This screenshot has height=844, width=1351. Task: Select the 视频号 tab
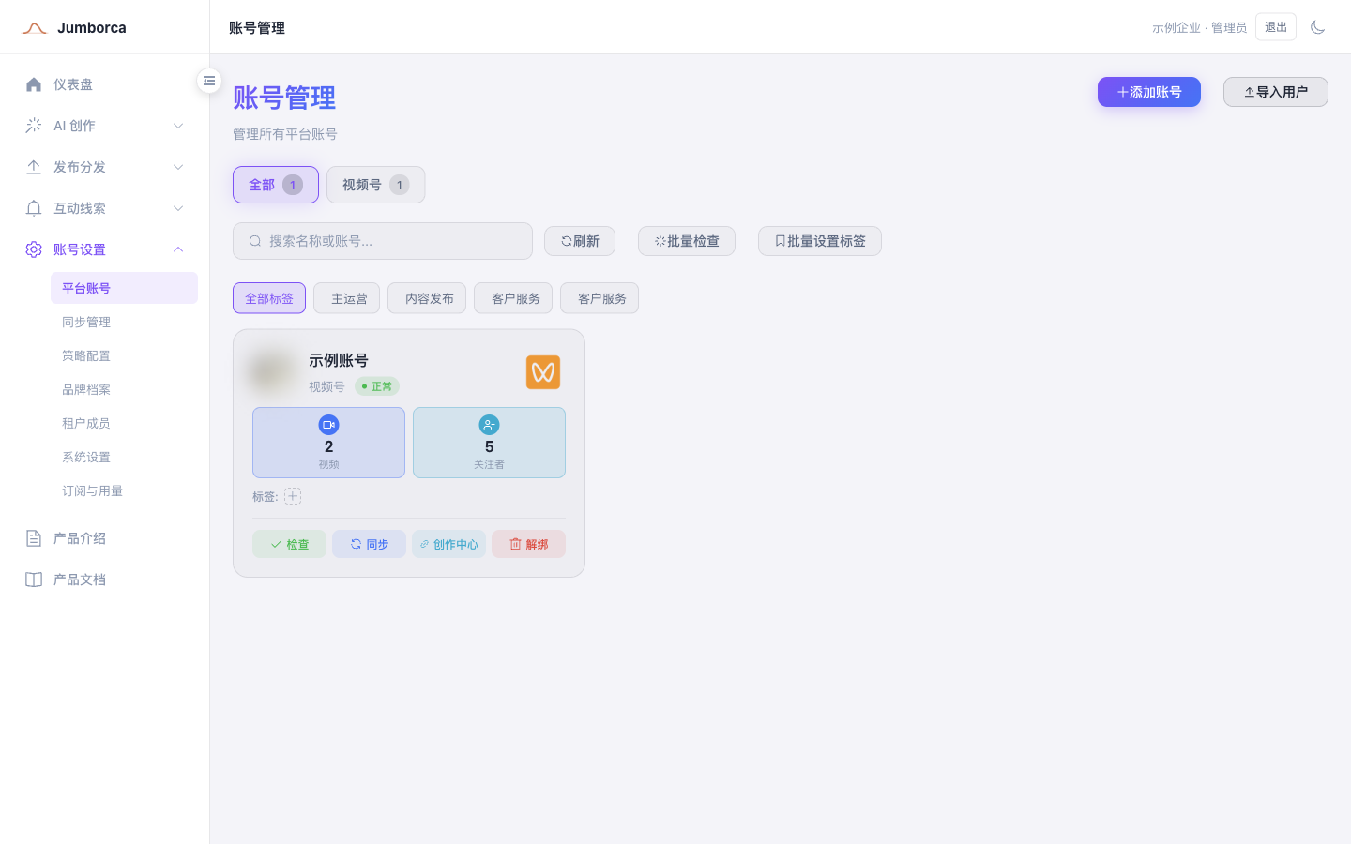point(376,185)
